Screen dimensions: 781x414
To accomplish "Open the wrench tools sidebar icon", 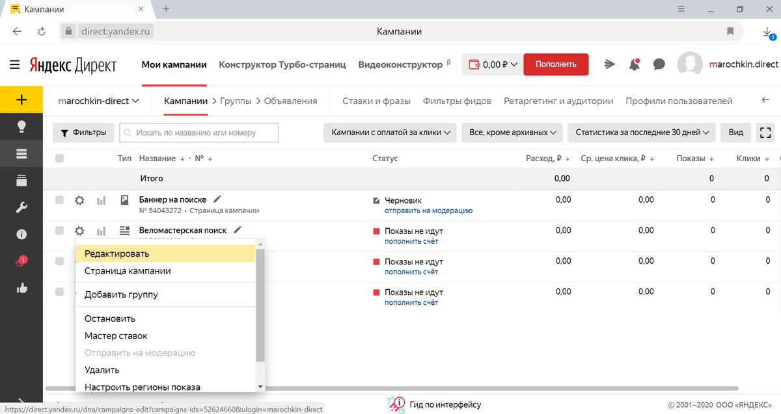I will point(21,208).
